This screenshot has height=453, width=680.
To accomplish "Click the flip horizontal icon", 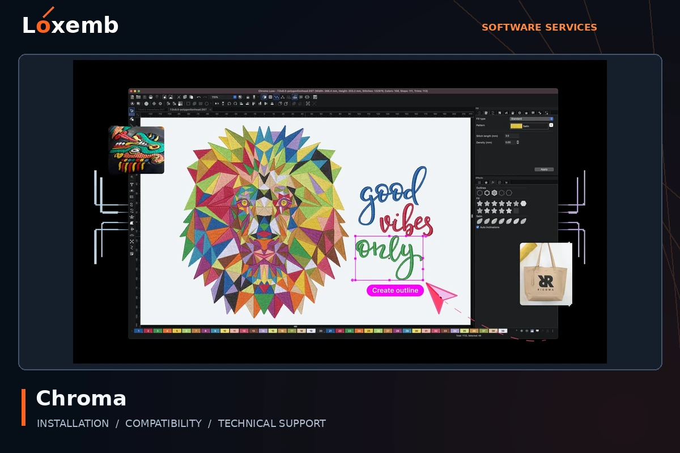I will pos(217,104).
